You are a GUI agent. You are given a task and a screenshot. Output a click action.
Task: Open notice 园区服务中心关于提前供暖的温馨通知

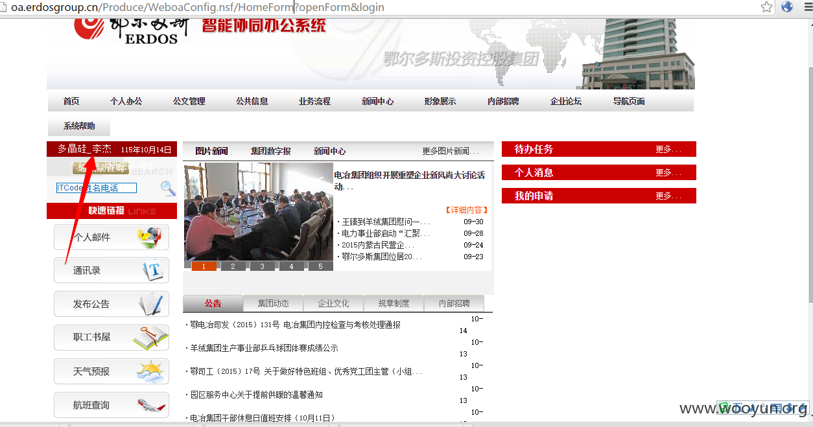coord(255,395)
